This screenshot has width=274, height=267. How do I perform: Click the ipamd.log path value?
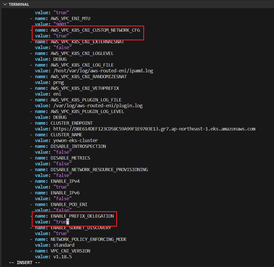[x=103, y=71]
